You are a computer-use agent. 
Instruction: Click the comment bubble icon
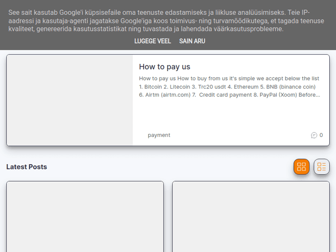(314, 135)
